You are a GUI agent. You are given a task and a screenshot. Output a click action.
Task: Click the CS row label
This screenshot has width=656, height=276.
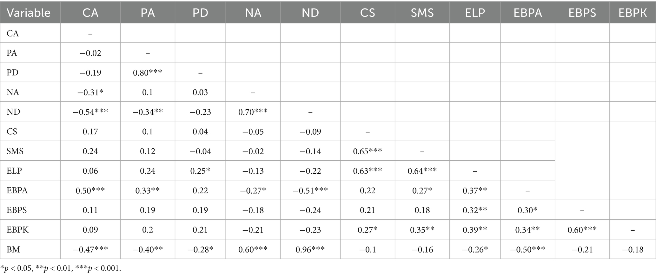tap(12, 132)
